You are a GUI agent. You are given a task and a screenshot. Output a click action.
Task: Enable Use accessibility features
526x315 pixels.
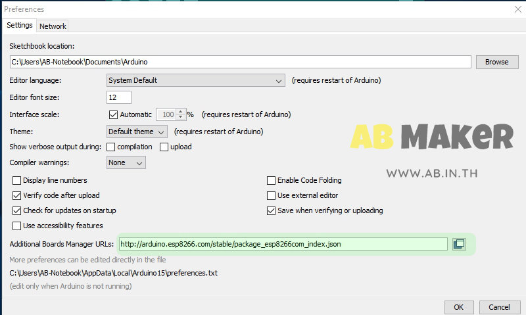pyautogui.click(x=16, y=226)
